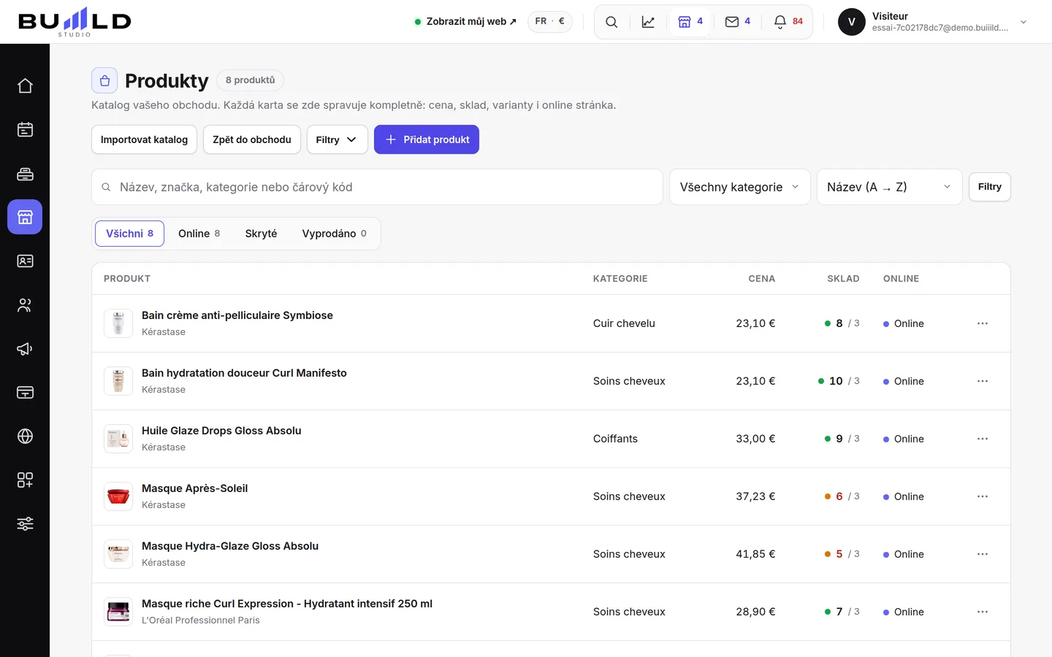The width and height of the screenshot is (1052, 657).
Task: Click the Bain crème anti-pelliculaire Symbiose thumbnail
Action: pos(118,323)
